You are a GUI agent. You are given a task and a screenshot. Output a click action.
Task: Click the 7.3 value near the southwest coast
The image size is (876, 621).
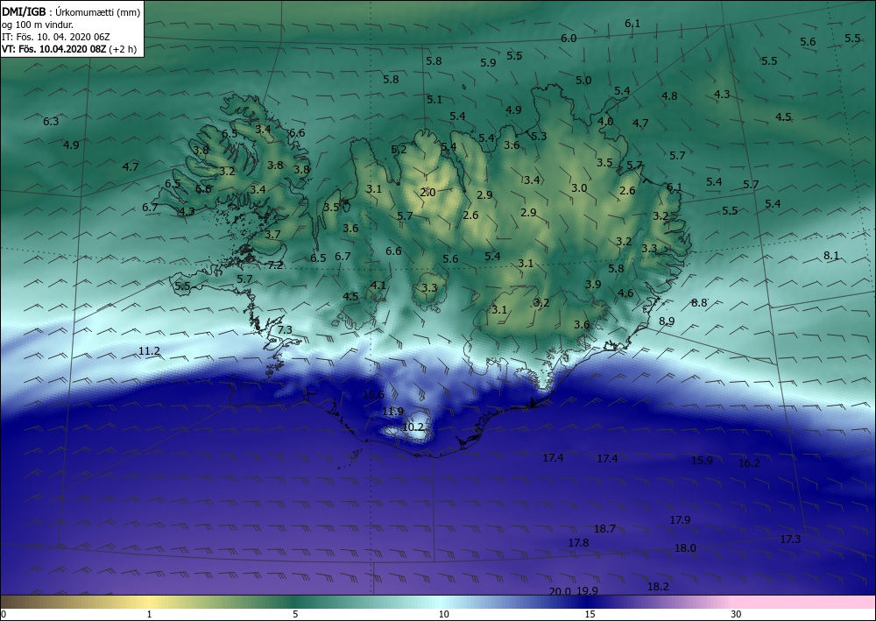(285, 329)
